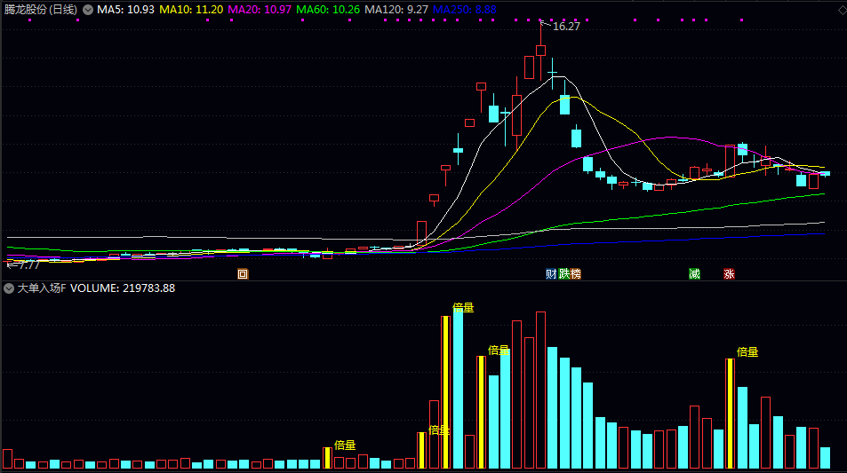Click the red 涨 event marker
Screen dimensions: 847x473
[729, 274]
